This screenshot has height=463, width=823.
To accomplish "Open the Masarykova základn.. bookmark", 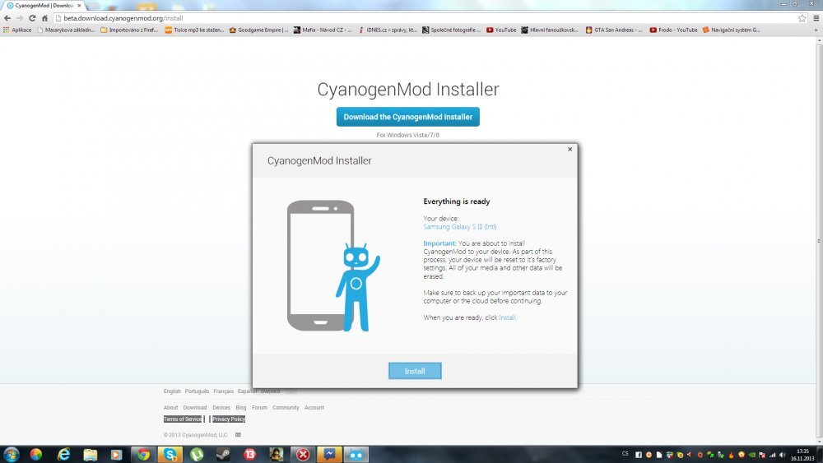I will point(66,30).
